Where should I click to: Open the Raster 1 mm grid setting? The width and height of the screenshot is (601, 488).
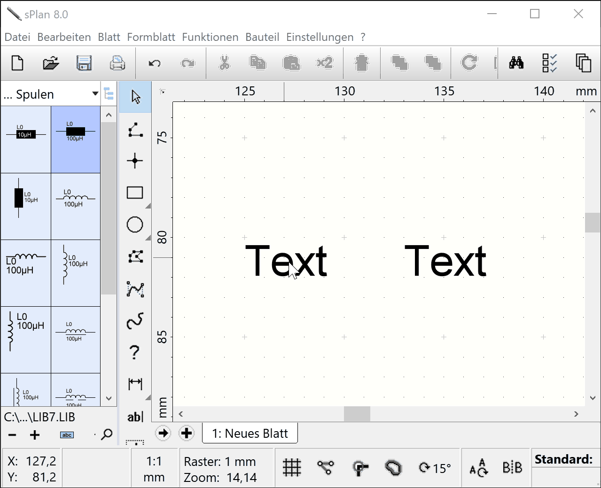[x=220, y=462]
